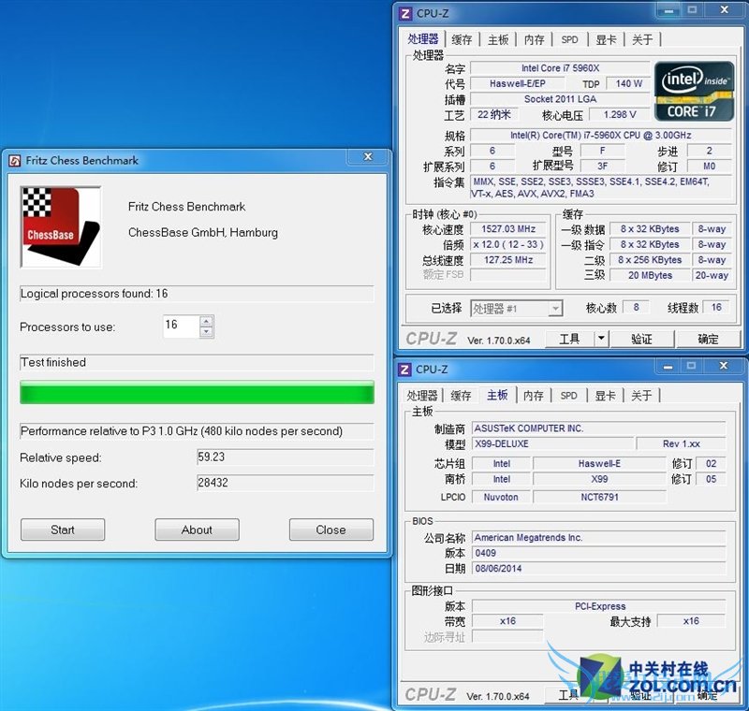
Task: Open the 内存 tab in the processor window
Action: pyautogui.click(x=534, y=39)
